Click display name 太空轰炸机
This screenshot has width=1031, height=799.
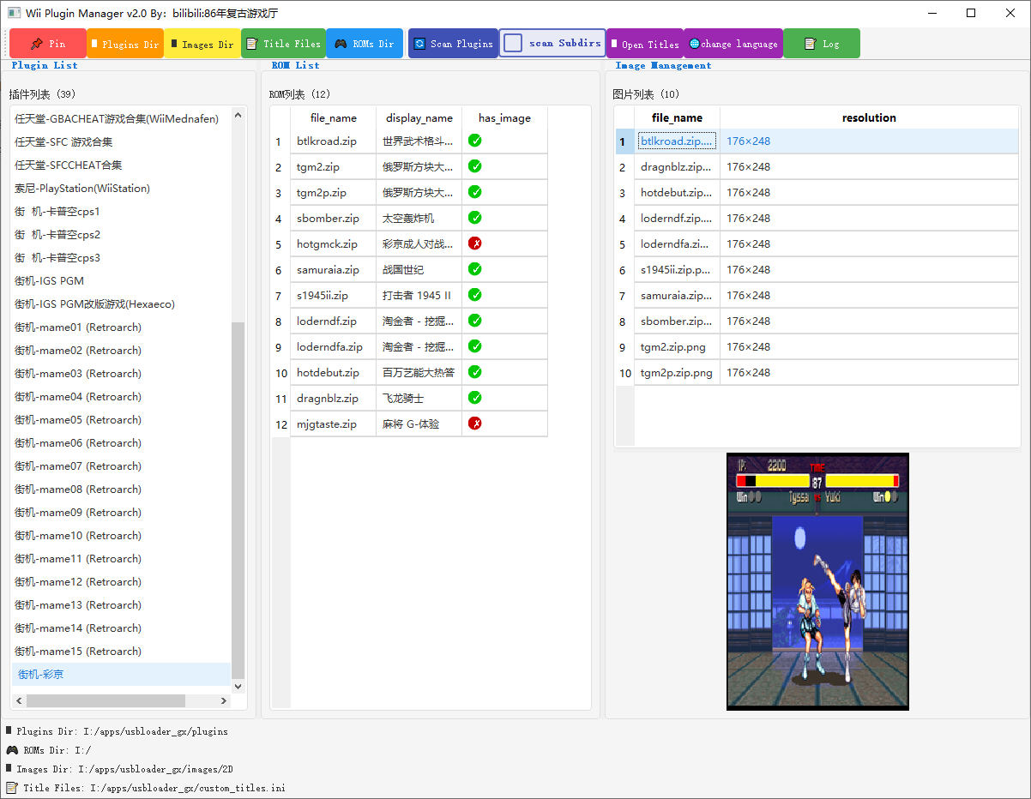point(419,219)
